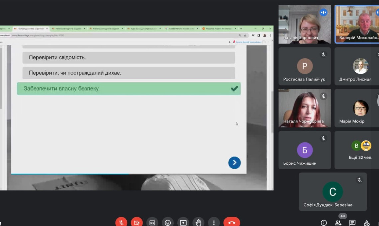Raise hand in the meeting

198,222
